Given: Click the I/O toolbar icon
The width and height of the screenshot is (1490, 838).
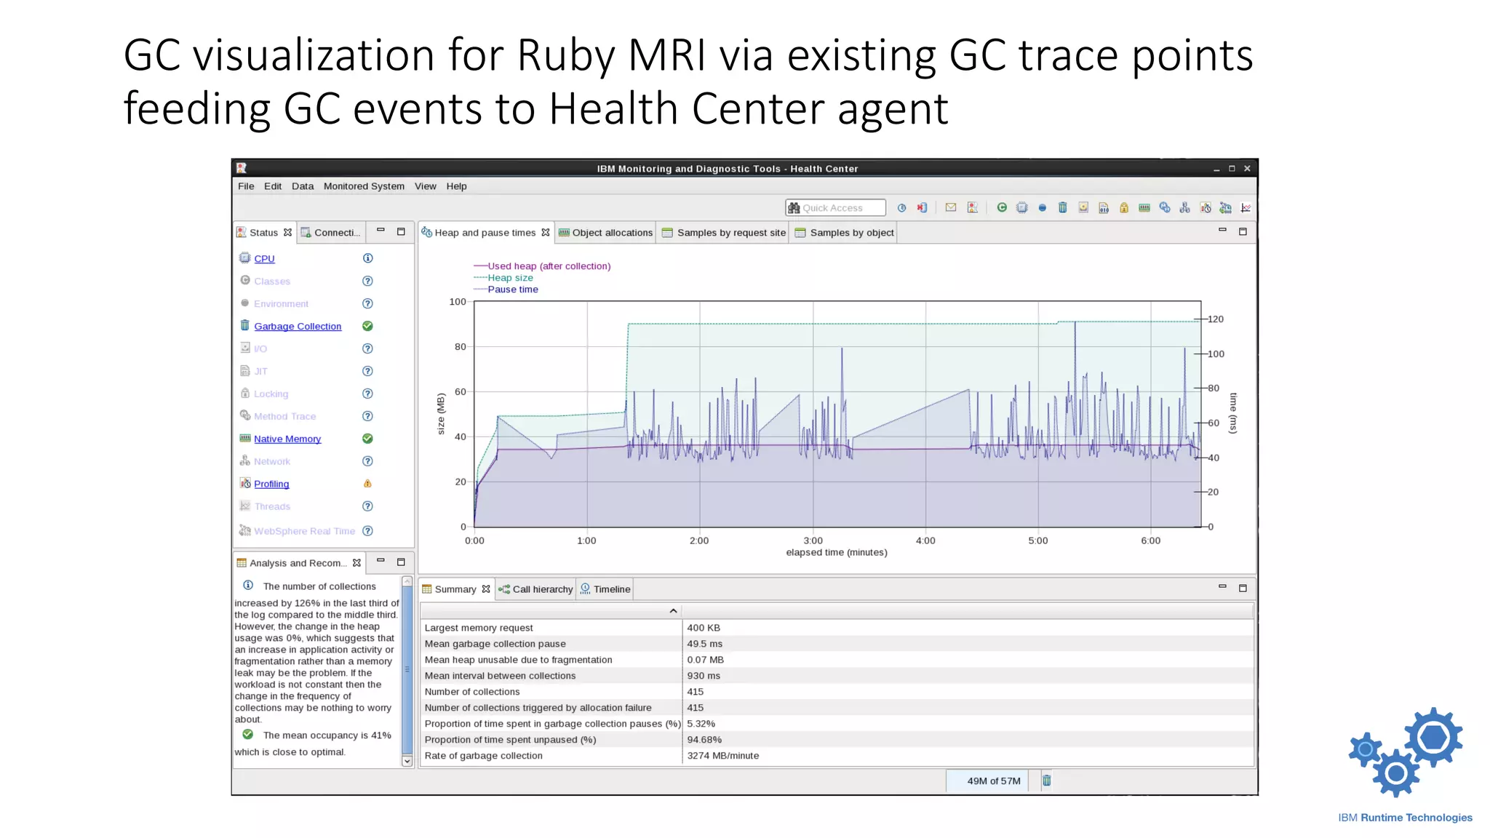Looking at the screenshot, I should point(1083,207).
